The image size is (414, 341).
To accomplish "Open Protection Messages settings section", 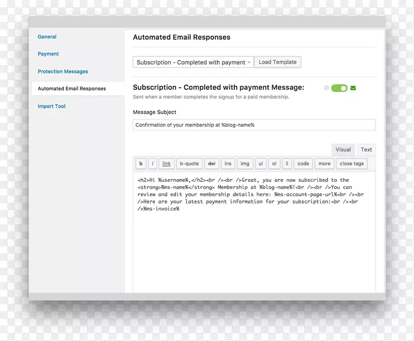I will pos(63,71).
